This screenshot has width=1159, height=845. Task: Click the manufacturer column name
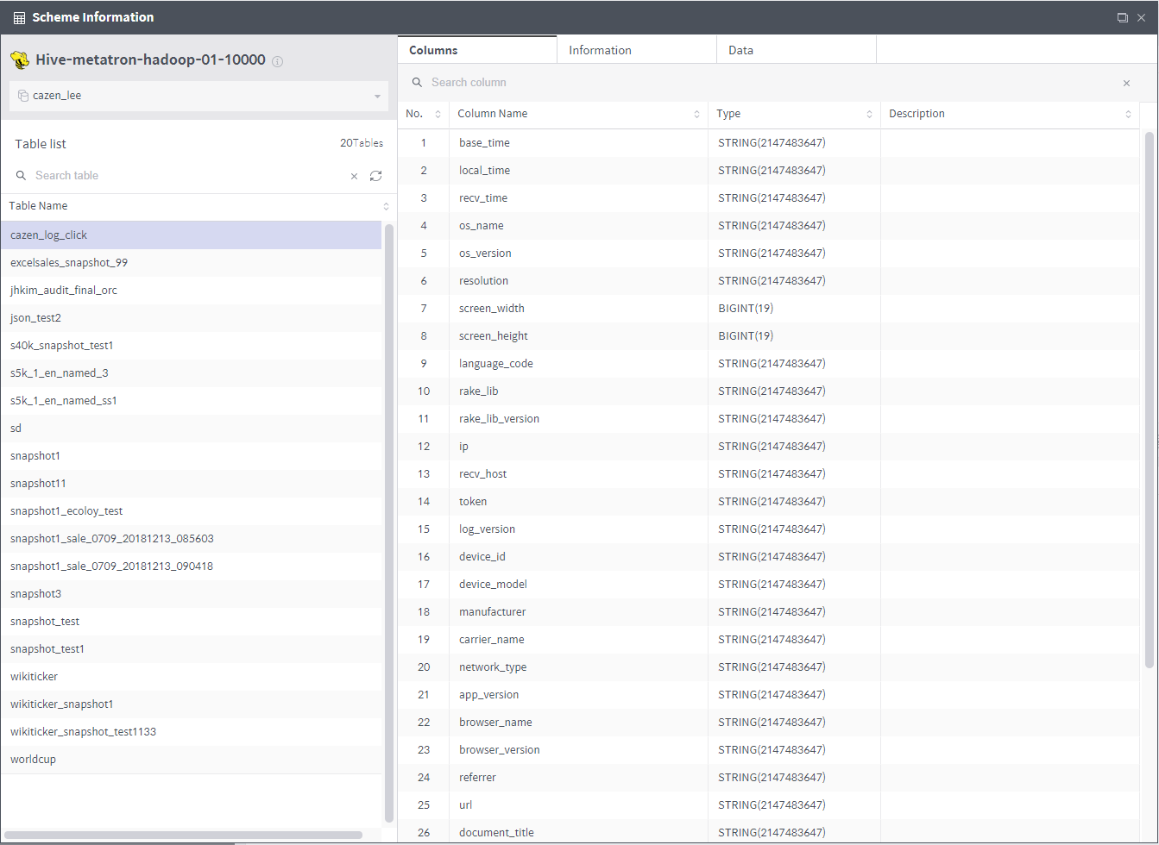click(492, 612)
